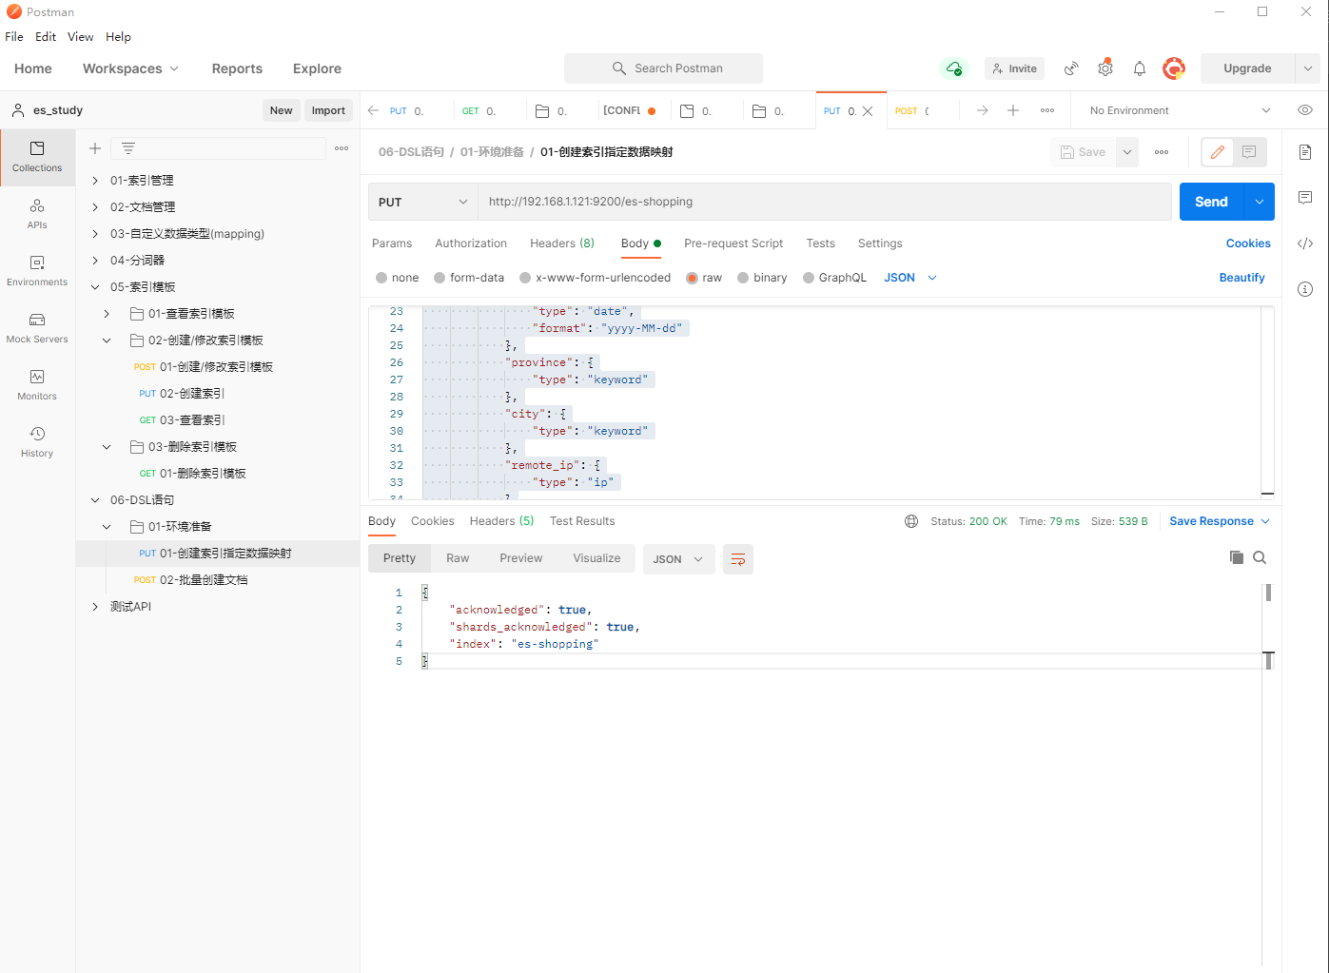Open the No Environment selector
Screen dimensions: 1329x973
(x=1179, y=110)
